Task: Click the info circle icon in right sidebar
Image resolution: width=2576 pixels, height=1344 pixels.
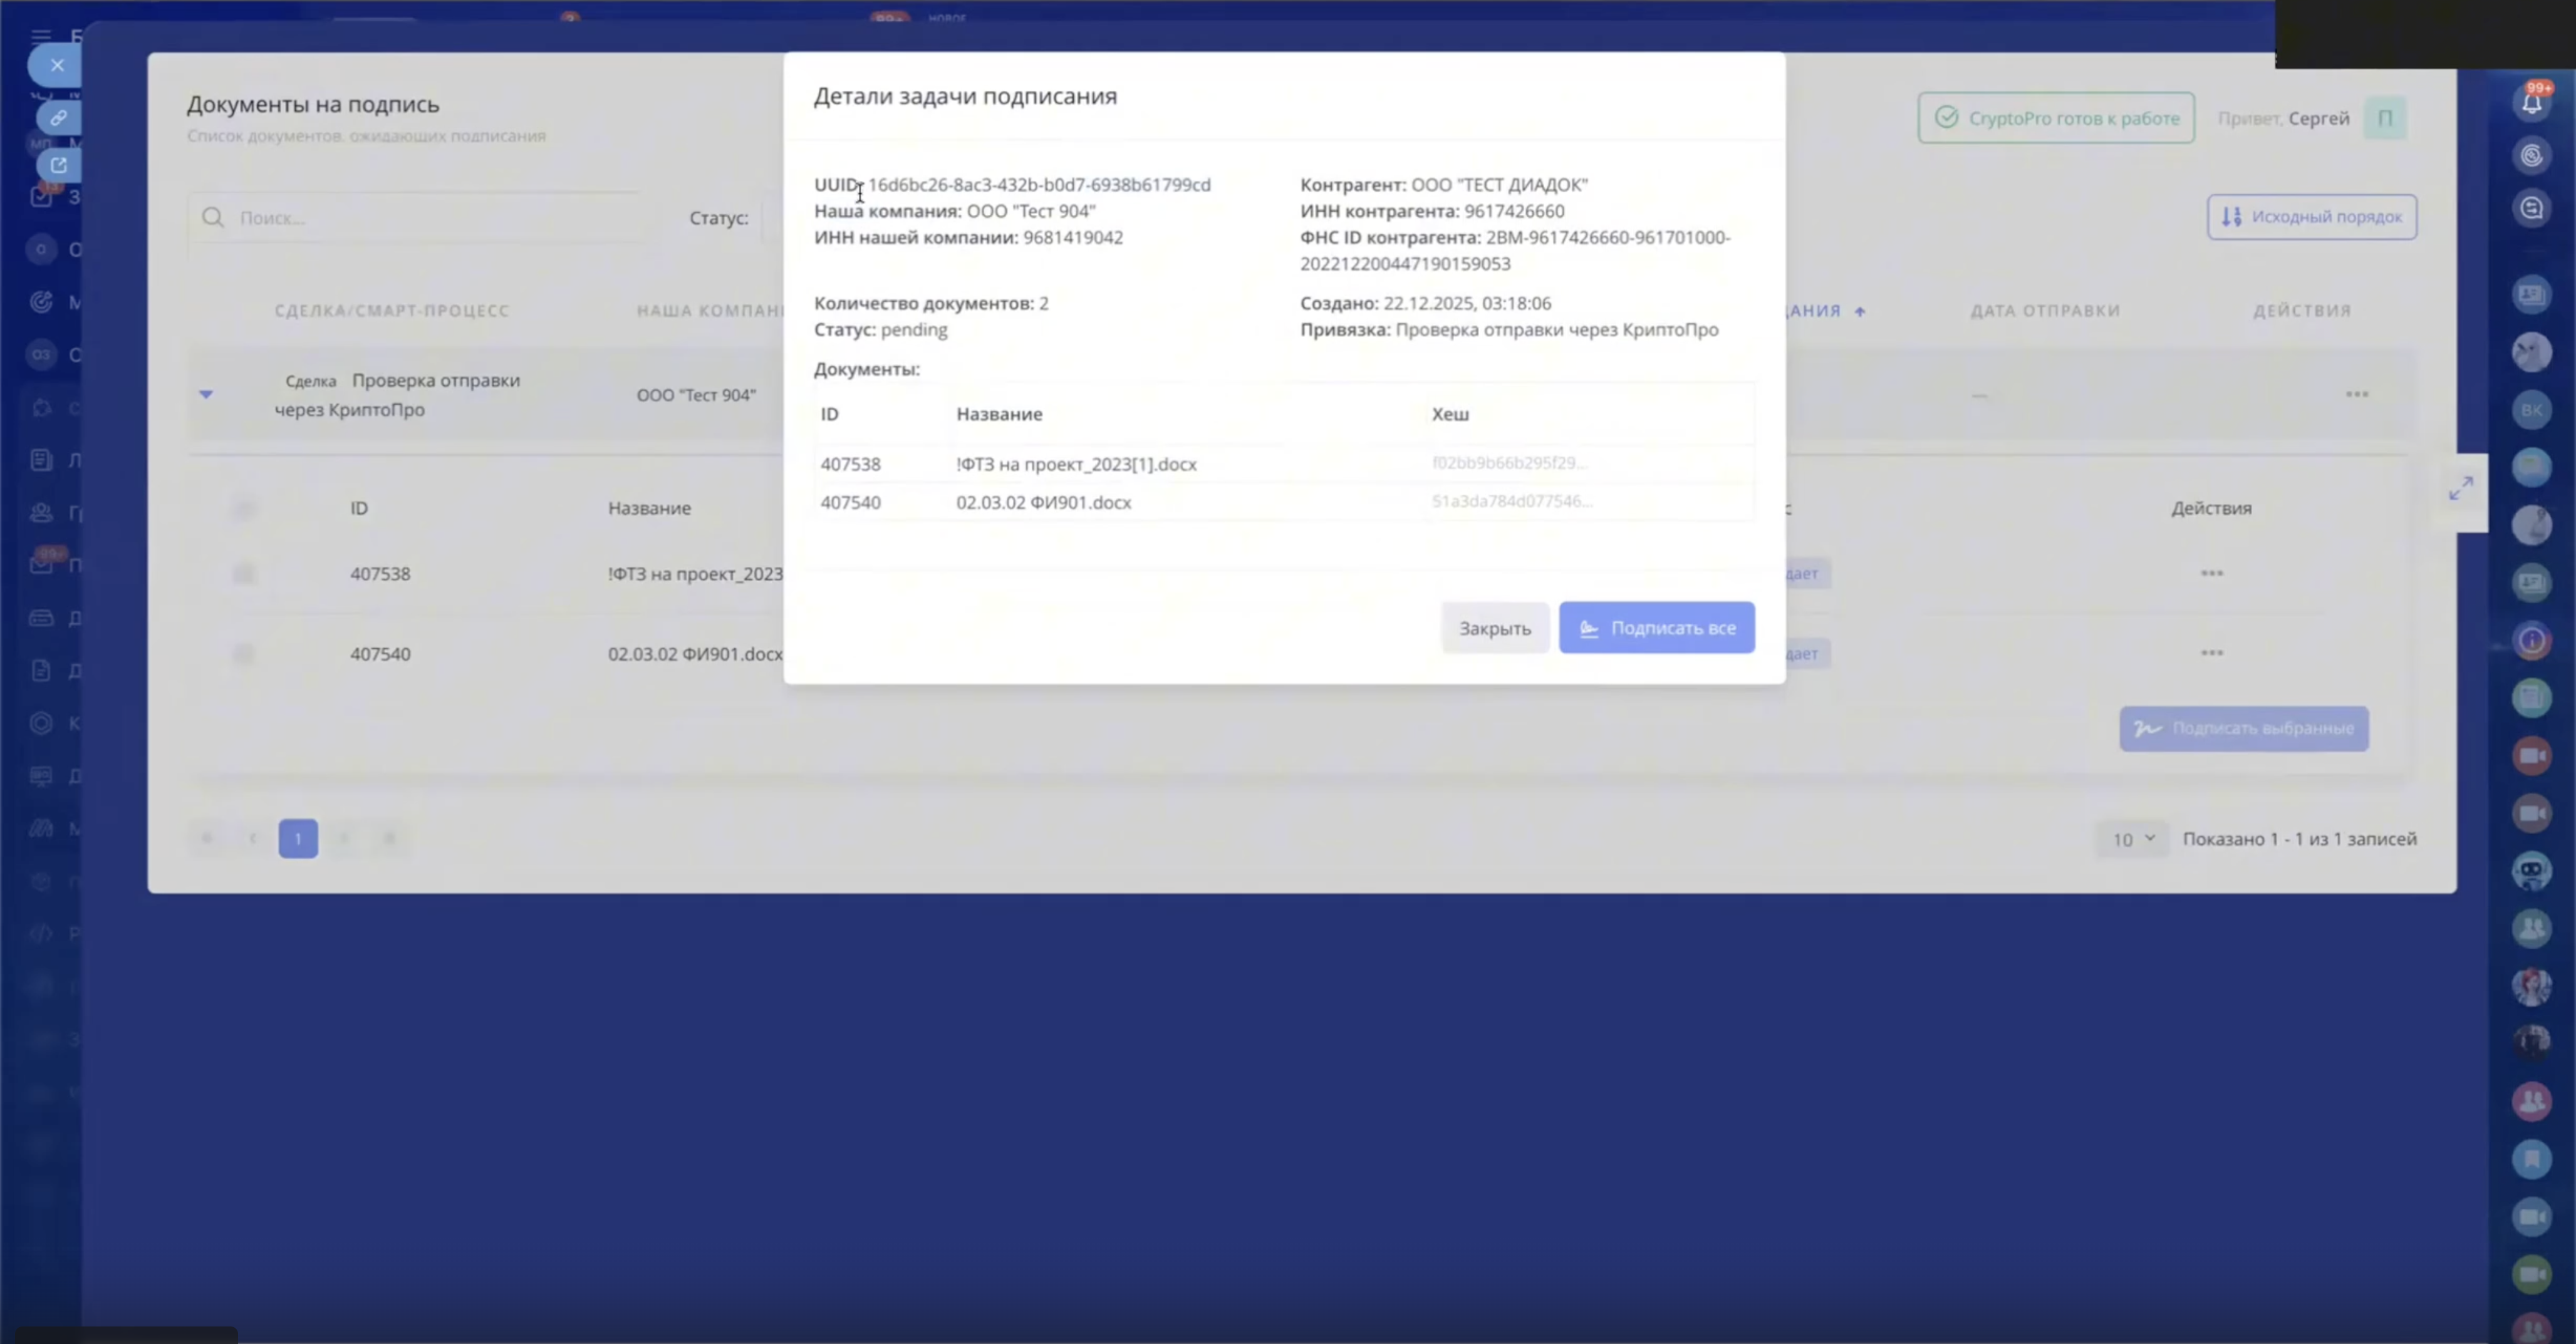Action: (2531, 640)
